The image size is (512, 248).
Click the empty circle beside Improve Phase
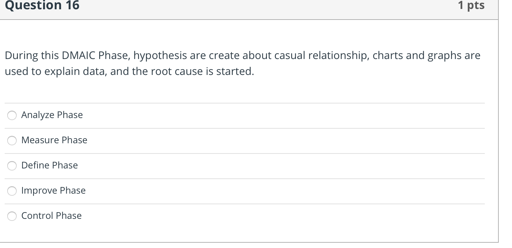point(12,191)
